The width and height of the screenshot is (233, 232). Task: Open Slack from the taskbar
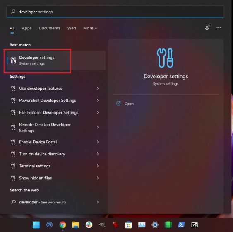pyautogui.click(x=89, y=225)
